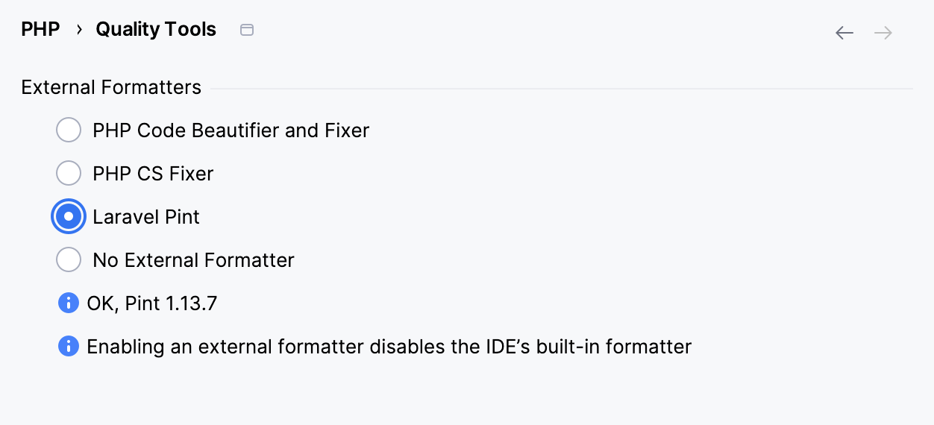Click the "PHP CS Fixer" label text
934x425 pixels.
pos(153,174)
